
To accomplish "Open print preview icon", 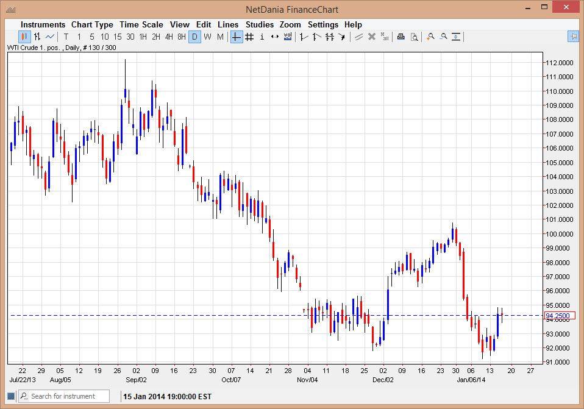I will pyautogui.click(x=415, y=37).
